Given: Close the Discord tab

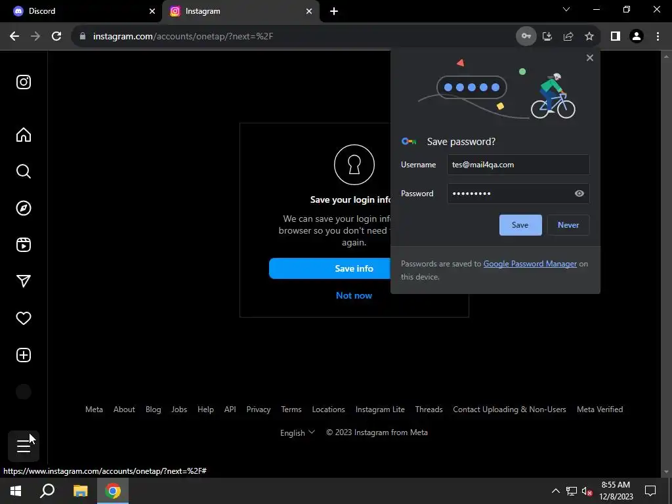Looking at the screenshot, I should [x=152, y=11].
